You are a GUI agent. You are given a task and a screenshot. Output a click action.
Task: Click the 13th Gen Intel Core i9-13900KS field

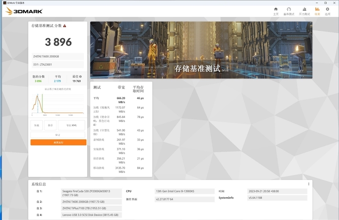click(x=184, y=191)
